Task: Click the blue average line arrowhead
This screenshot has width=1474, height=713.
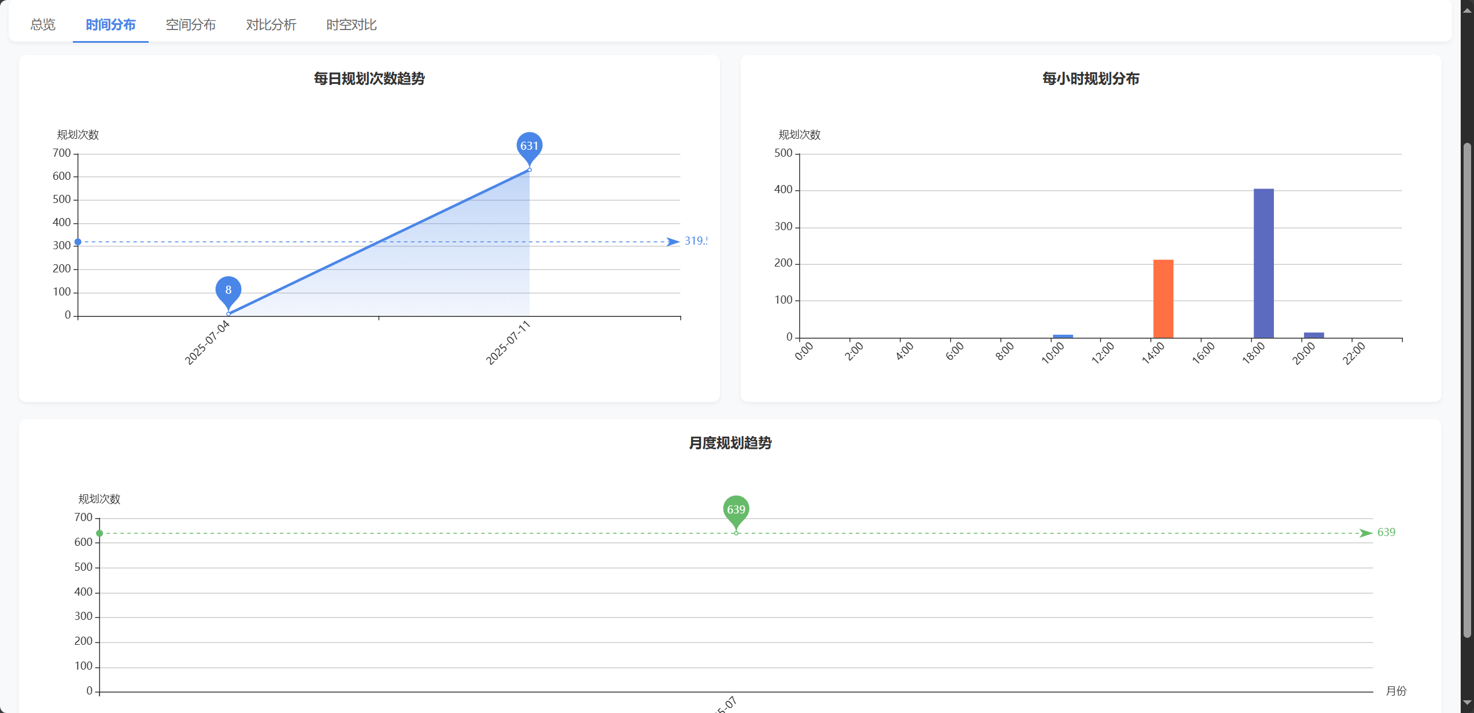Action: point(673,242)
